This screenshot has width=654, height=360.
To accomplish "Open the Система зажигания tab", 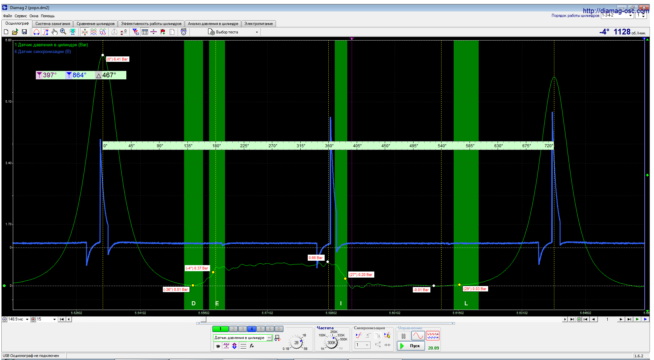I will point(53,24).
